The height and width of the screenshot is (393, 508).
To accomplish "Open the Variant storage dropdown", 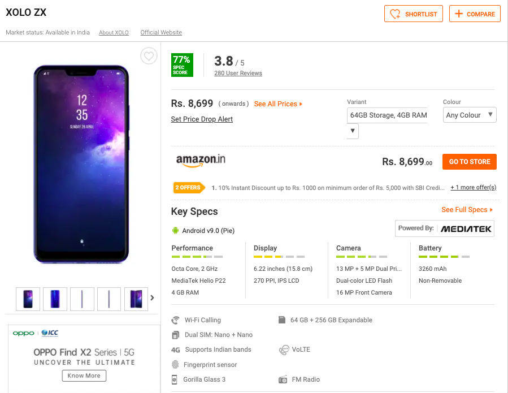I will point(353,131).
